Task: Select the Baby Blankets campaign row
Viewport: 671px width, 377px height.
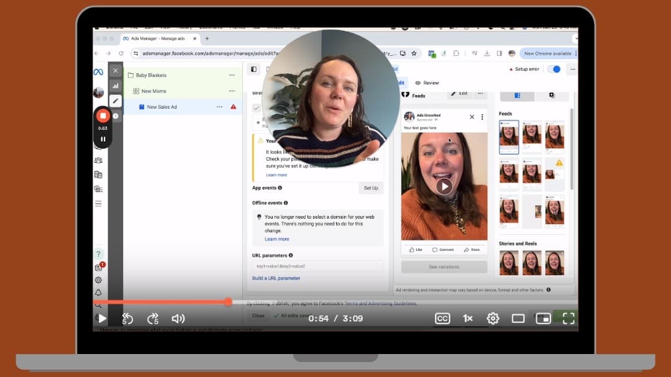Action: coord(183,75)
